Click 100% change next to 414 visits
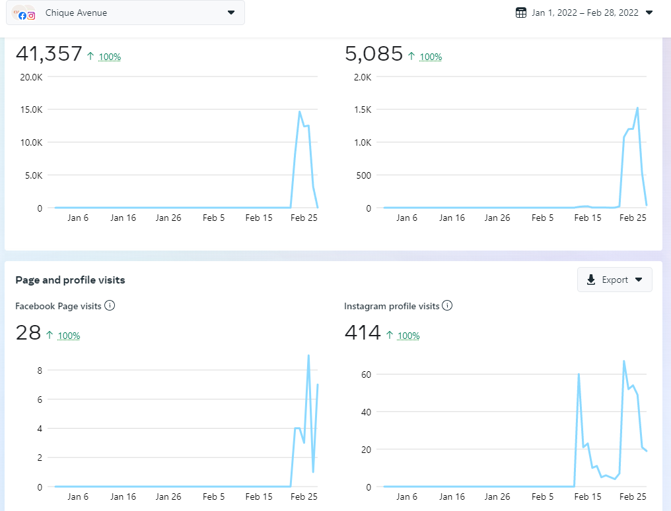 [408, 336]
